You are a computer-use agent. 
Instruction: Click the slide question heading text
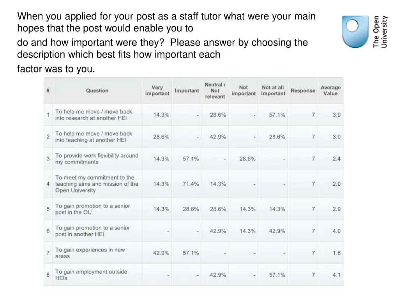(166, 42)
